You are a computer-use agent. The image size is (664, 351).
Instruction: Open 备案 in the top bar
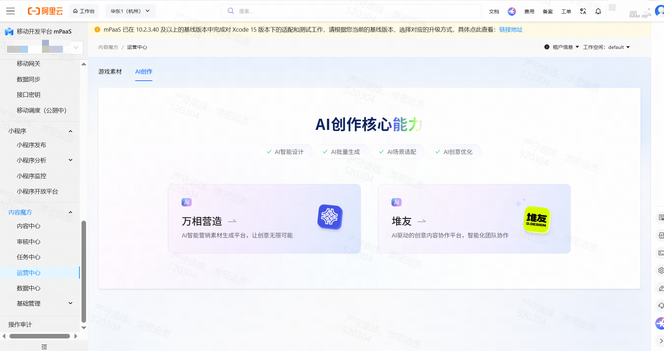[x=548, y=12]
